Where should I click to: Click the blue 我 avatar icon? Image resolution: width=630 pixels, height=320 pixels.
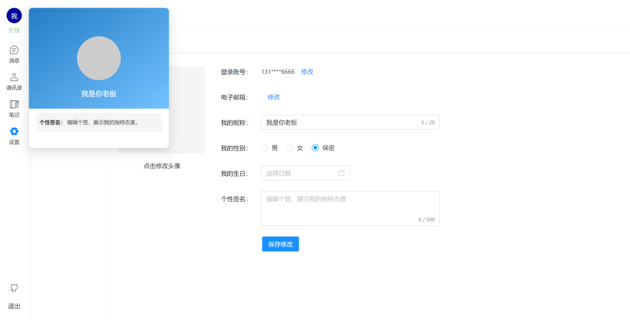pos(14,16)
